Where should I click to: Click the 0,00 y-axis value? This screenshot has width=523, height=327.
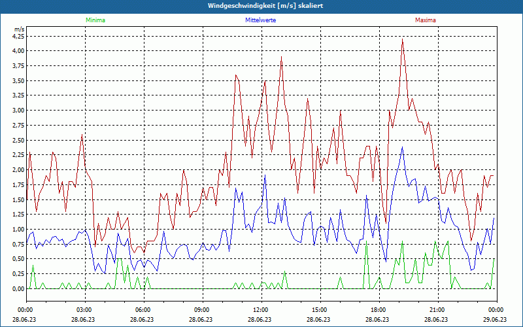click(x=18, y=288)
